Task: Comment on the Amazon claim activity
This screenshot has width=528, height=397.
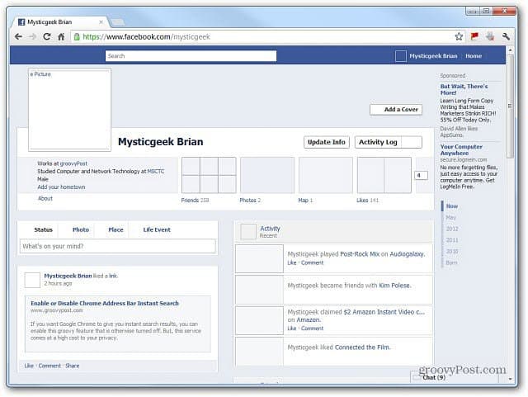Action: [312, 328]
